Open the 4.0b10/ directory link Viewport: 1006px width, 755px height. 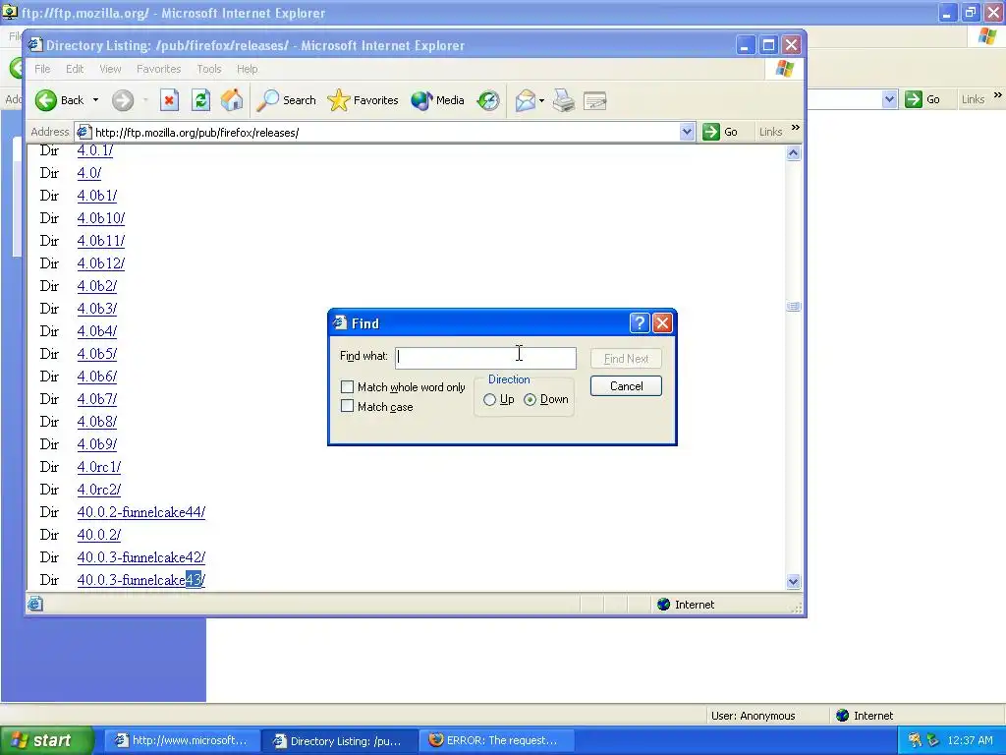101,218
